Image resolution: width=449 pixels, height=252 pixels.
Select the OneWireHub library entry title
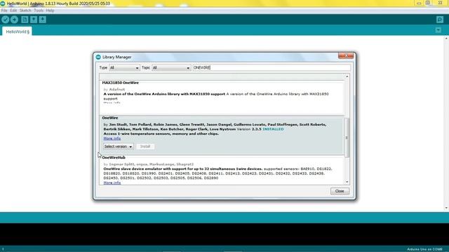point(114,157)
